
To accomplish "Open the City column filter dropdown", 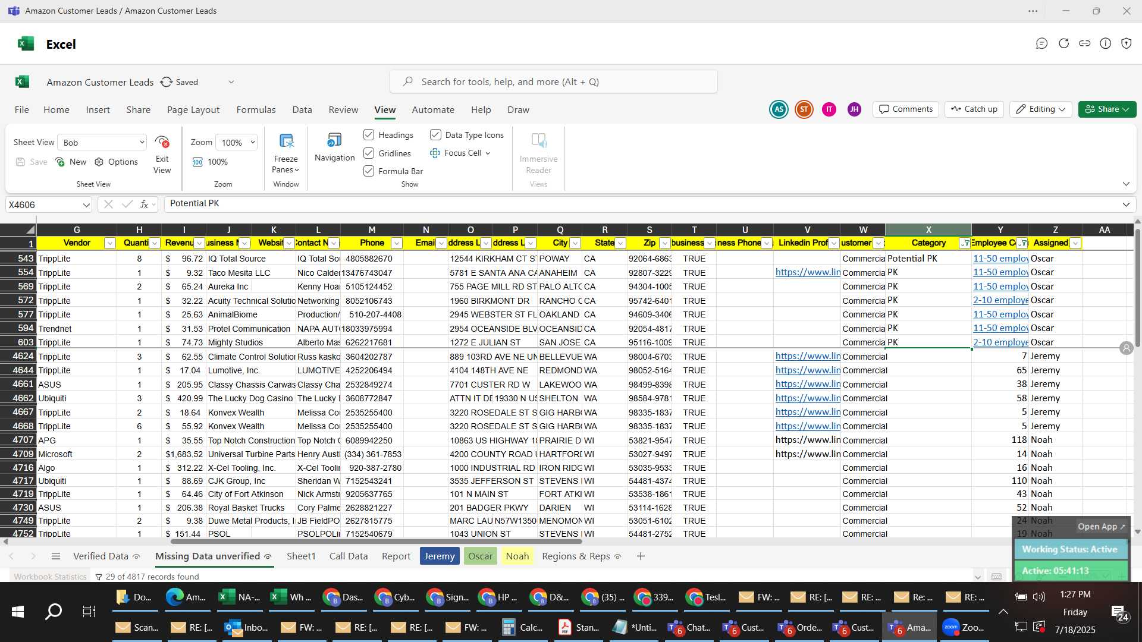I will pos(575,243).
